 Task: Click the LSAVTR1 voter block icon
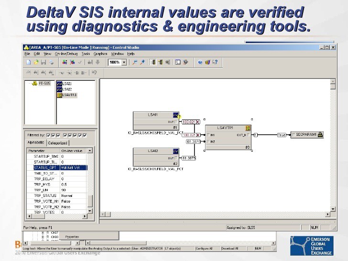(x=248, y=128)
